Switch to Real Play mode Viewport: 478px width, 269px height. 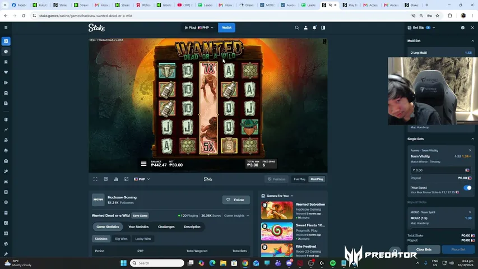[317, 179]
